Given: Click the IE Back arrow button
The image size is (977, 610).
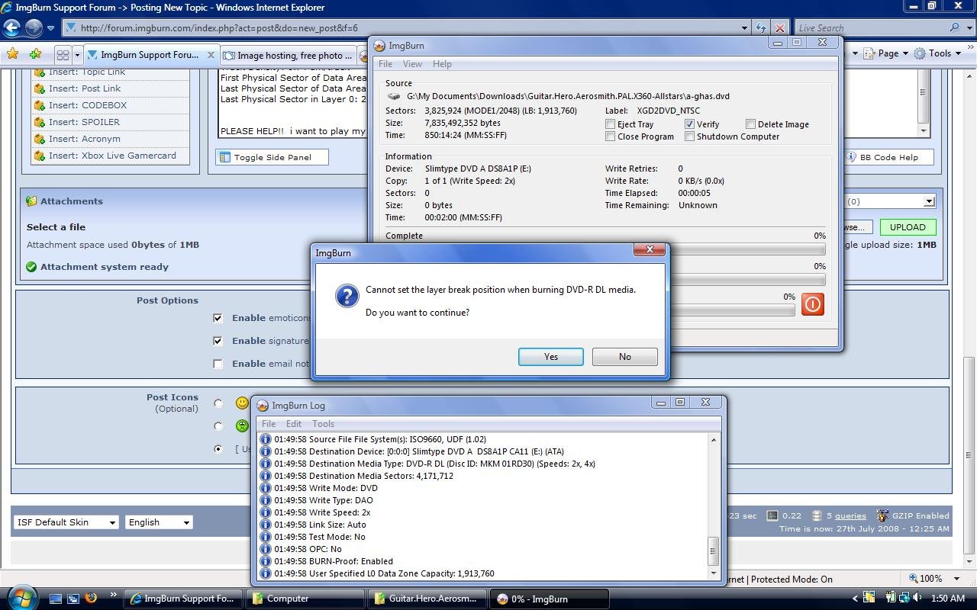Looking at the screenshot, I should click(11, 28).
